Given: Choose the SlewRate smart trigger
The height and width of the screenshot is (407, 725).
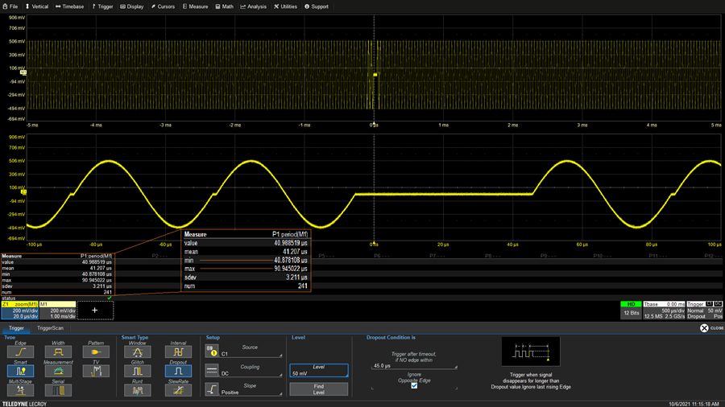Looking at the screenshot, I should click(178, 390).
